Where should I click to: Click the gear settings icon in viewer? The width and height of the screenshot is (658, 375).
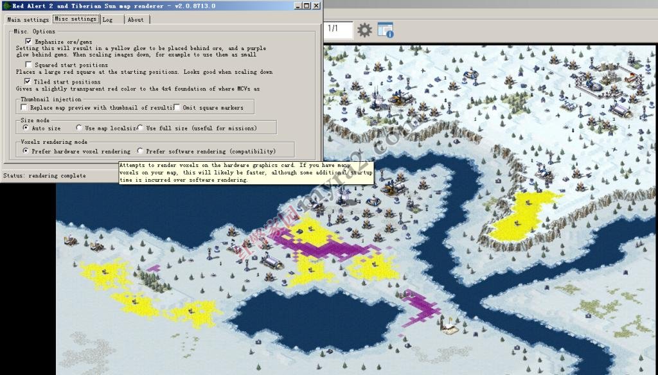(364, 30)
